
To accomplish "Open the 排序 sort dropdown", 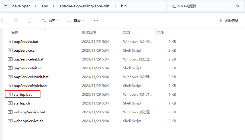I will (x=50, y=20).
